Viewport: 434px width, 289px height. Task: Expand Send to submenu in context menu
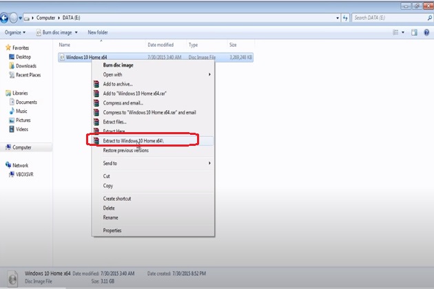[153, 164]
